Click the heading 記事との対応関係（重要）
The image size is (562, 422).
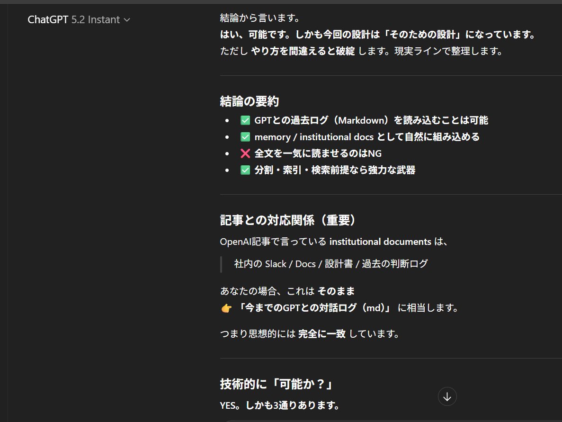[287, 220]
